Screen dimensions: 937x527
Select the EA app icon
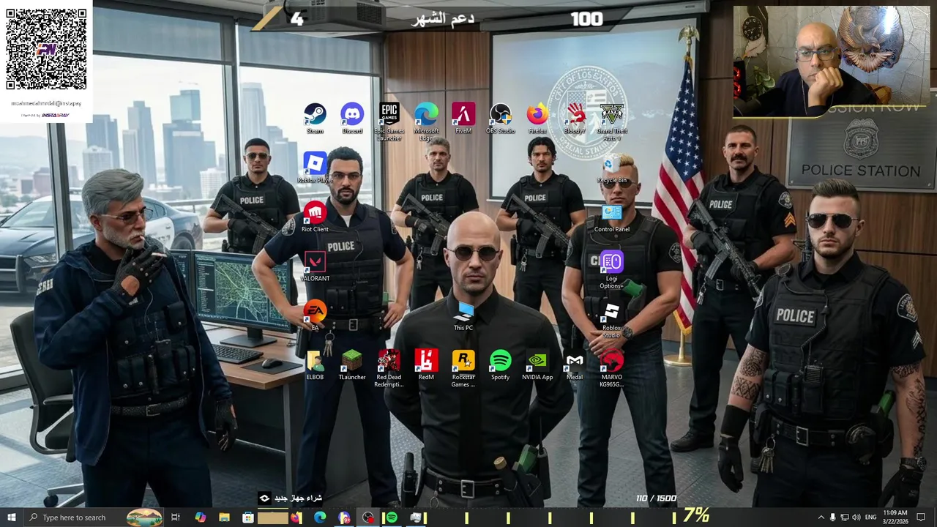[x=315, y=315]
